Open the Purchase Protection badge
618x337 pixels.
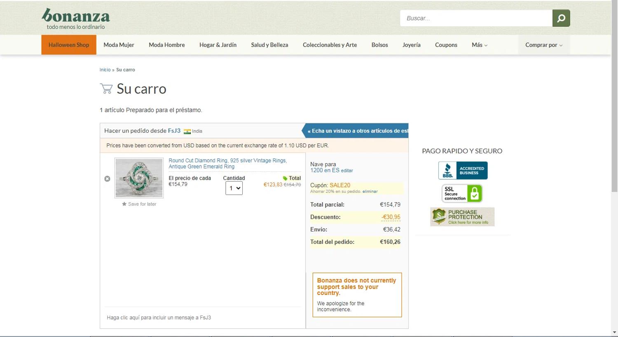click(462, 217)
